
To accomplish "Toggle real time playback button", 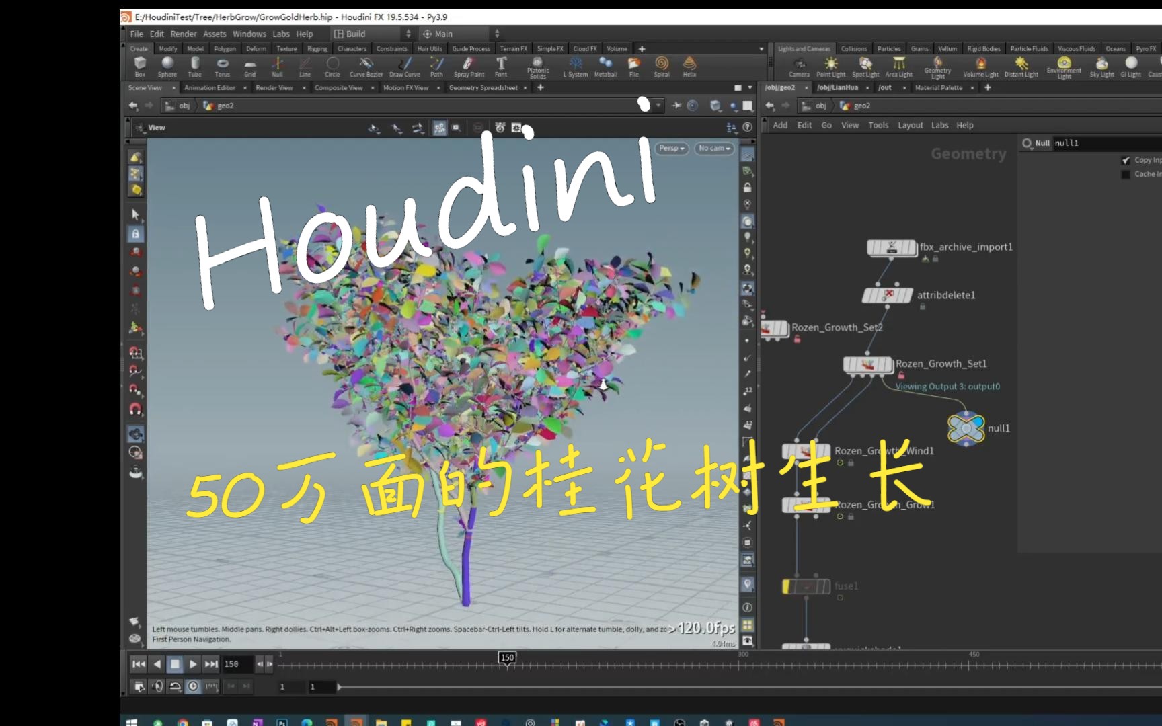I will pyautogui.click(x=193, y=686).
